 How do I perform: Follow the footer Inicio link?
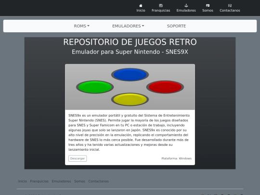[x=22, y=181]
